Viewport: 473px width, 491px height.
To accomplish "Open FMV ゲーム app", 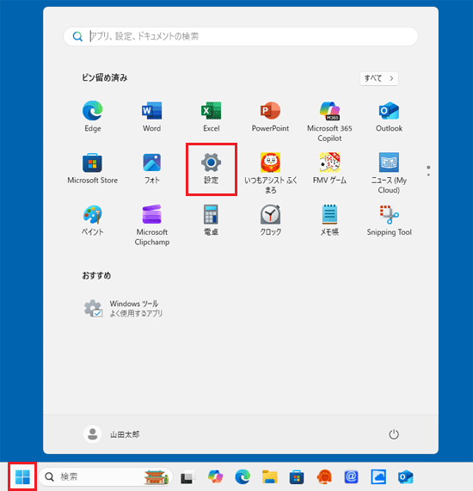I will (x=329, y=169).
